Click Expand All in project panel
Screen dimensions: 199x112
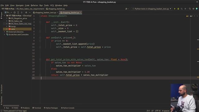pyautogui.click(x=18, y=12)
